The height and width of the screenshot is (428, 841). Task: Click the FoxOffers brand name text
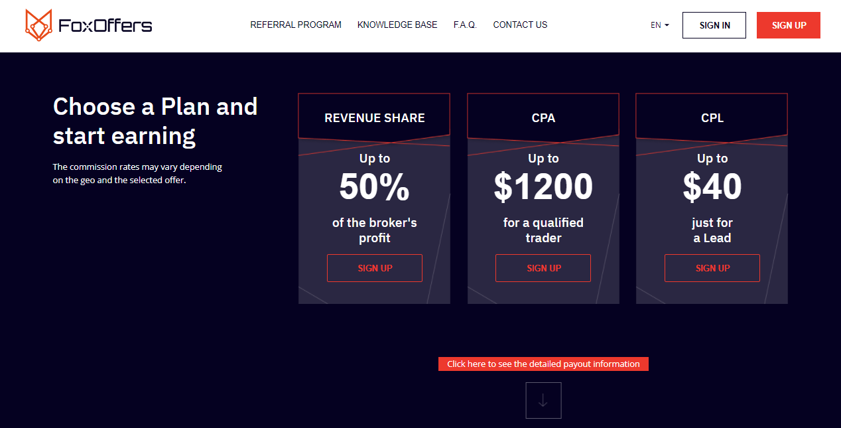click(x=105, y=26)
